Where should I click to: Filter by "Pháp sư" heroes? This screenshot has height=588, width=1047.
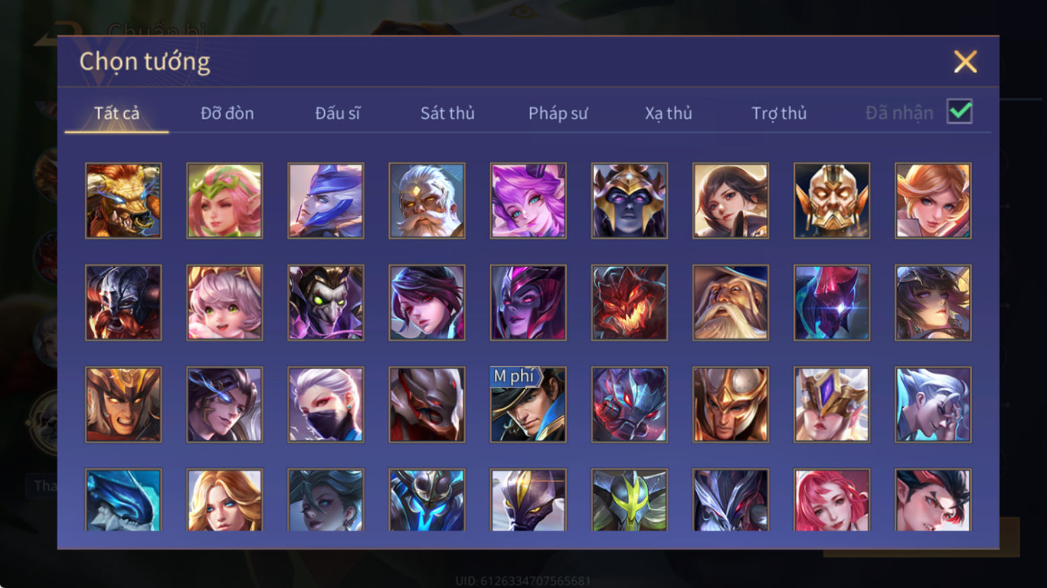click(558, 113)
